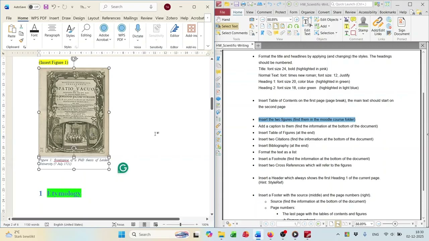The height and width of the screenshot is (241, 429).
Task: Open Firefox from the taskbar
Action: coord(270,234)
